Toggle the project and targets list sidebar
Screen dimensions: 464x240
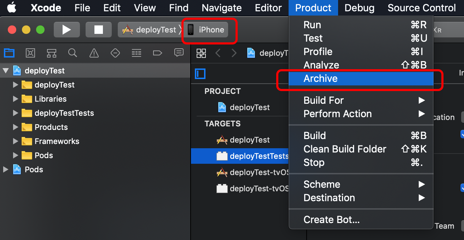click(200, 74)
